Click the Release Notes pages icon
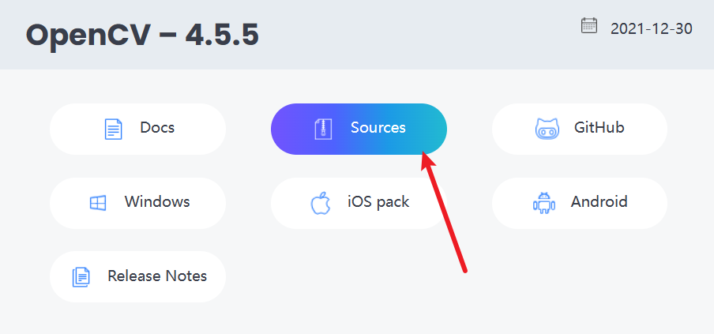This screenshot has width=714, height=334. pos(81,277)
